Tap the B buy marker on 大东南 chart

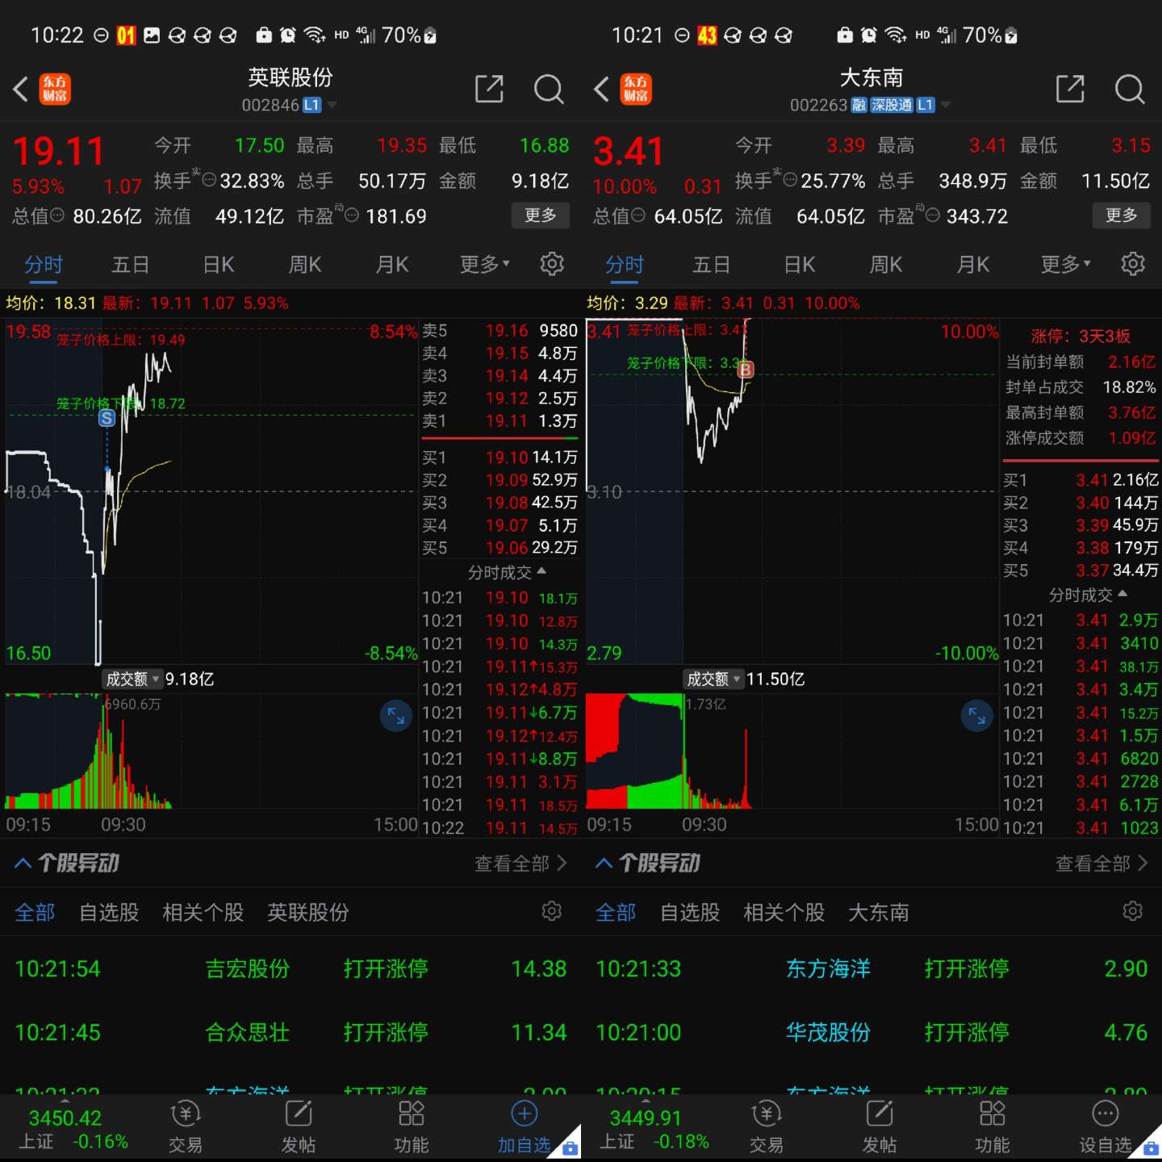click(746, 370)
